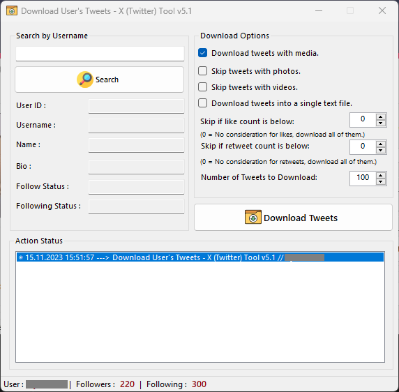Close the Download User's Tweets window
The image size is (399, 392).
[x=382, y=10]
